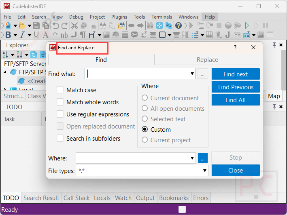Tick the Search in subfolders checkbox
Viewport: 287px width, 215px height.
point(60,139)
